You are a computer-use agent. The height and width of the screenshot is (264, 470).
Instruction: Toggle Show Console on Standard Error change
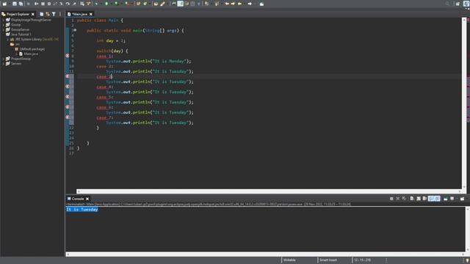pyautogui.click(x=438, y=199)
